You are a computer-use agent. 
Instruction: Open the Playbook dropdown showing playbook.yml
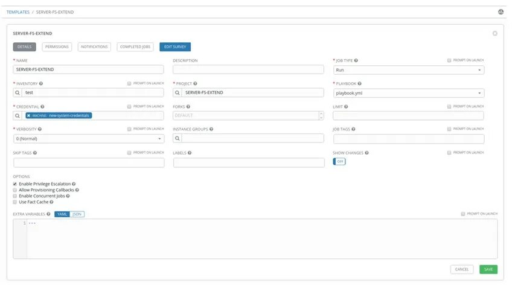click(x=409, y=93)
